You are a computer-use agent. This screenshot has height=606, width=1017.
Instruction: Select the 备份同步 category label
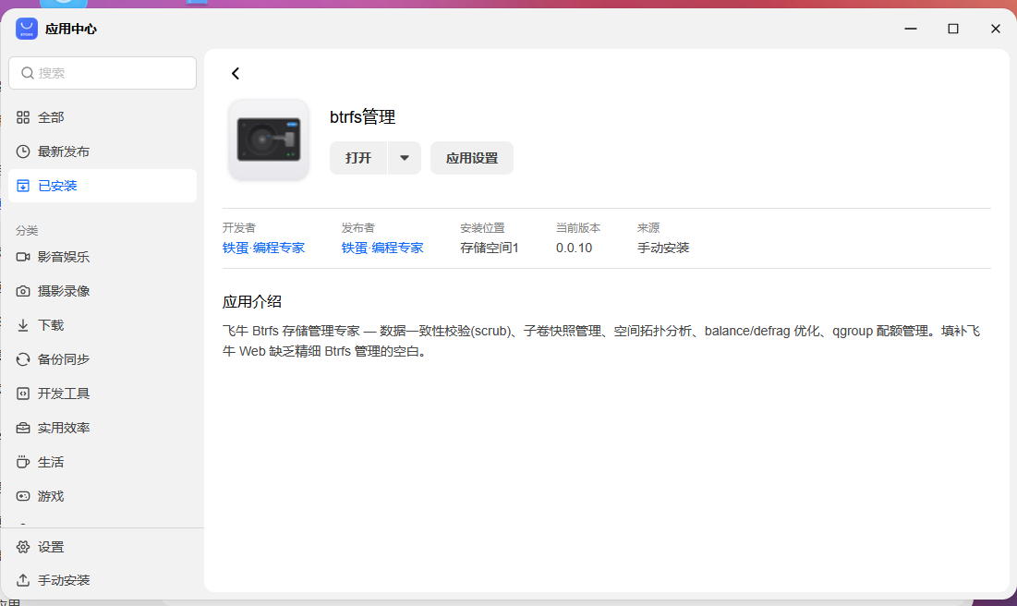point(64,359)
